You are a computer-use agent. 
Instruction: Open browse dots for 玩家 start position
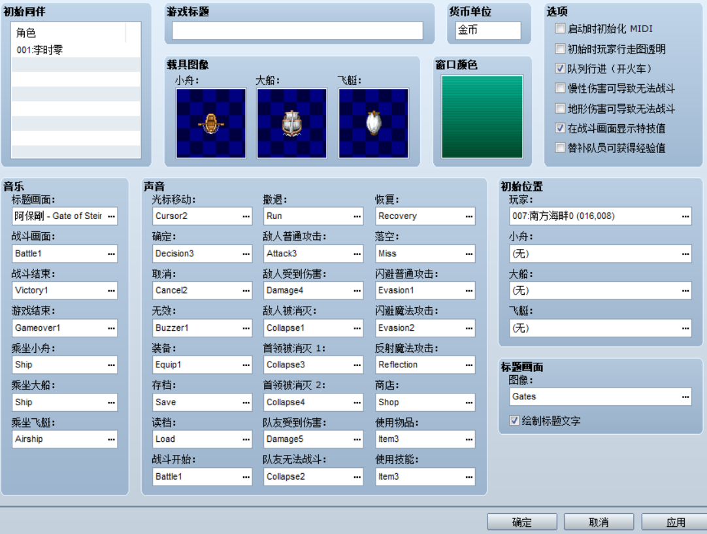click(685, 216)
